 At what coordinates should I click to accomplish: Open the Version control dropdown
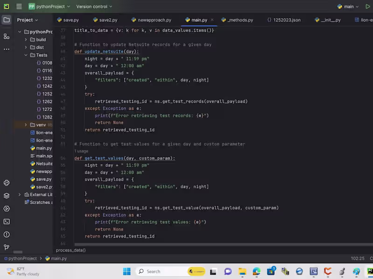[x=94, y=7]
